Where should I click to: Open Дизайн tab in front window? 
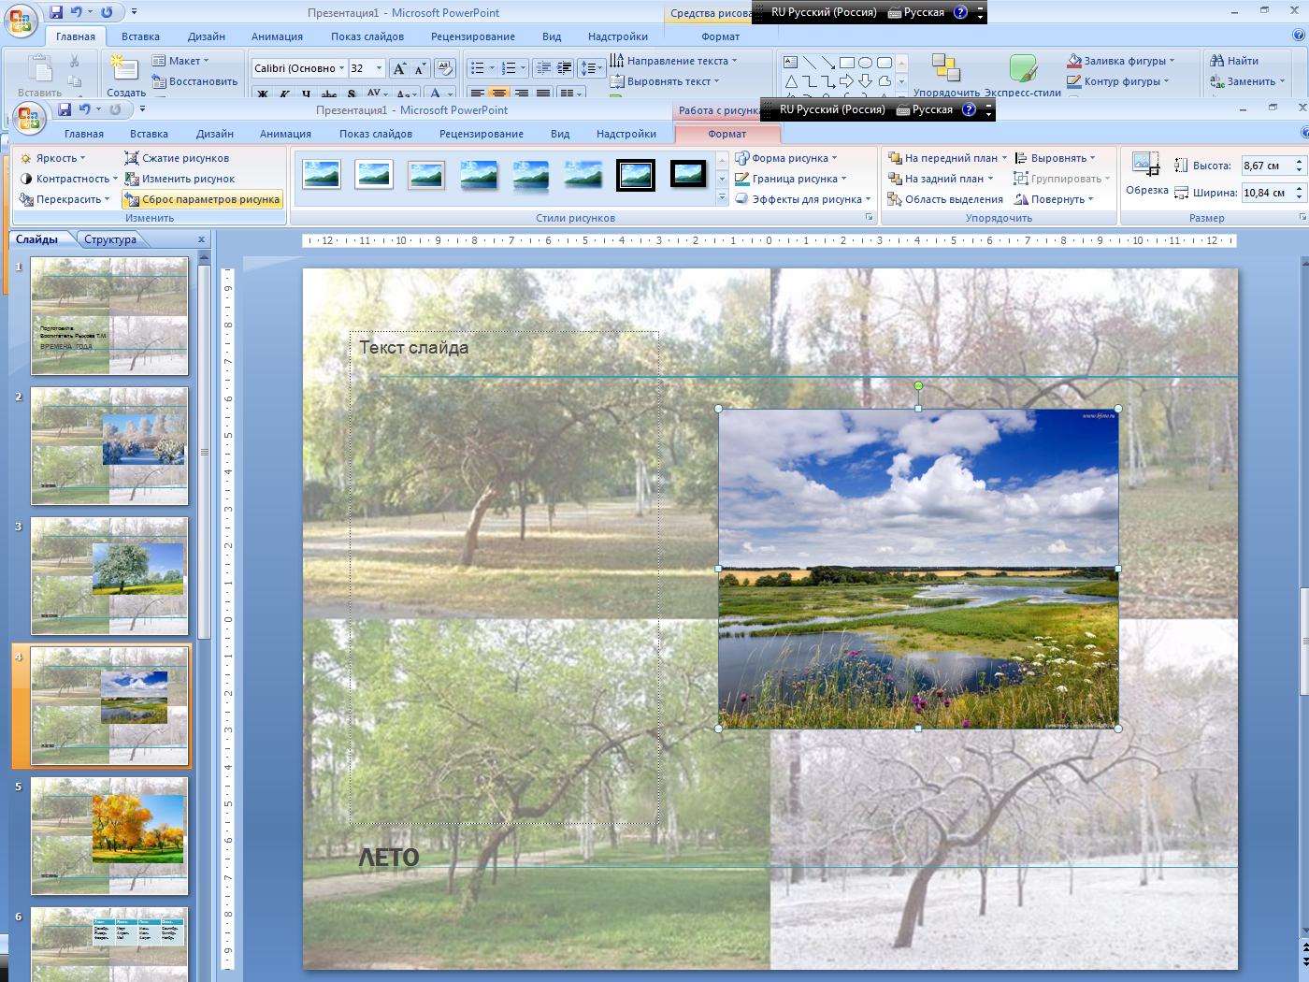[215, 134]
